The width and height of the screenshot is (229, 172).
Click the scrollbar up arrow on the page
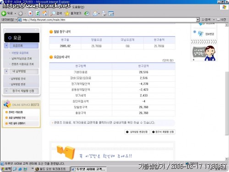[x=227, y=25]
